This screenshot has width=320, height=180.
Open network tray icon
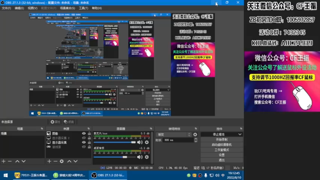click(x=212, y=175)
